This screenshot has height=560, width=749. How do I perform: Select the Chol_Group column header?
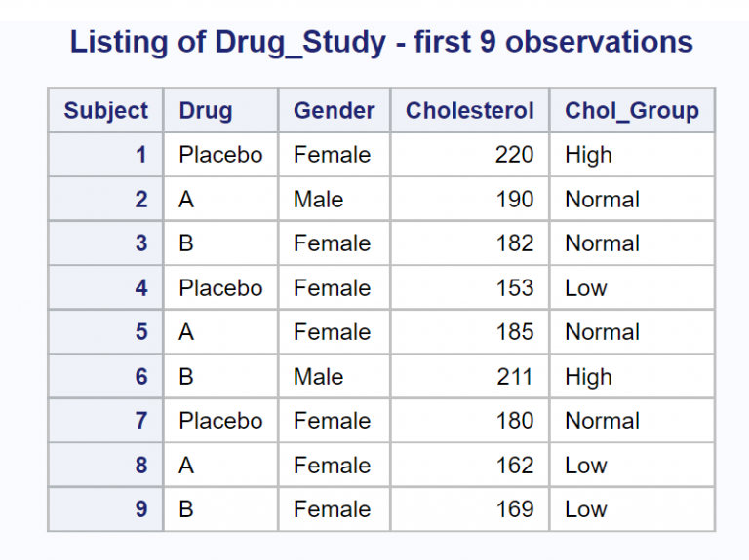tap(631, 111)
